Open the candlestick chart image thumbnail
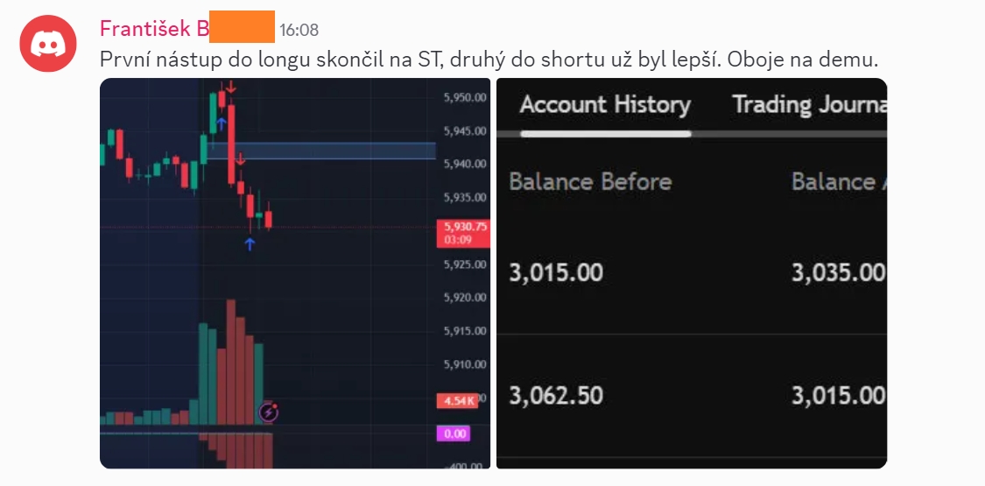 point(294,273)
